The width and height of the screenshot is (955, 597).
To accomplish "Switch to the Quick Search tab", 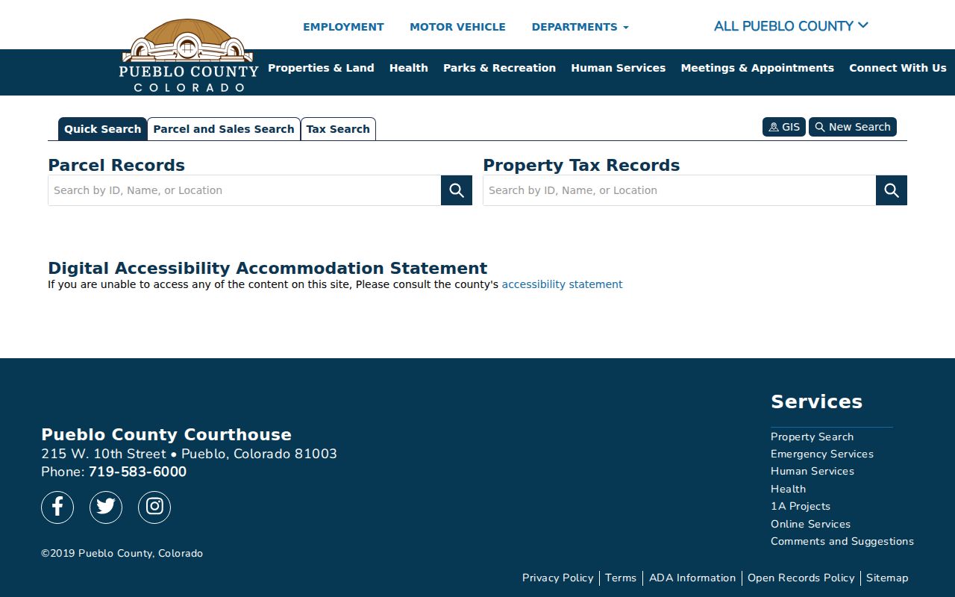I will [102, 129].
